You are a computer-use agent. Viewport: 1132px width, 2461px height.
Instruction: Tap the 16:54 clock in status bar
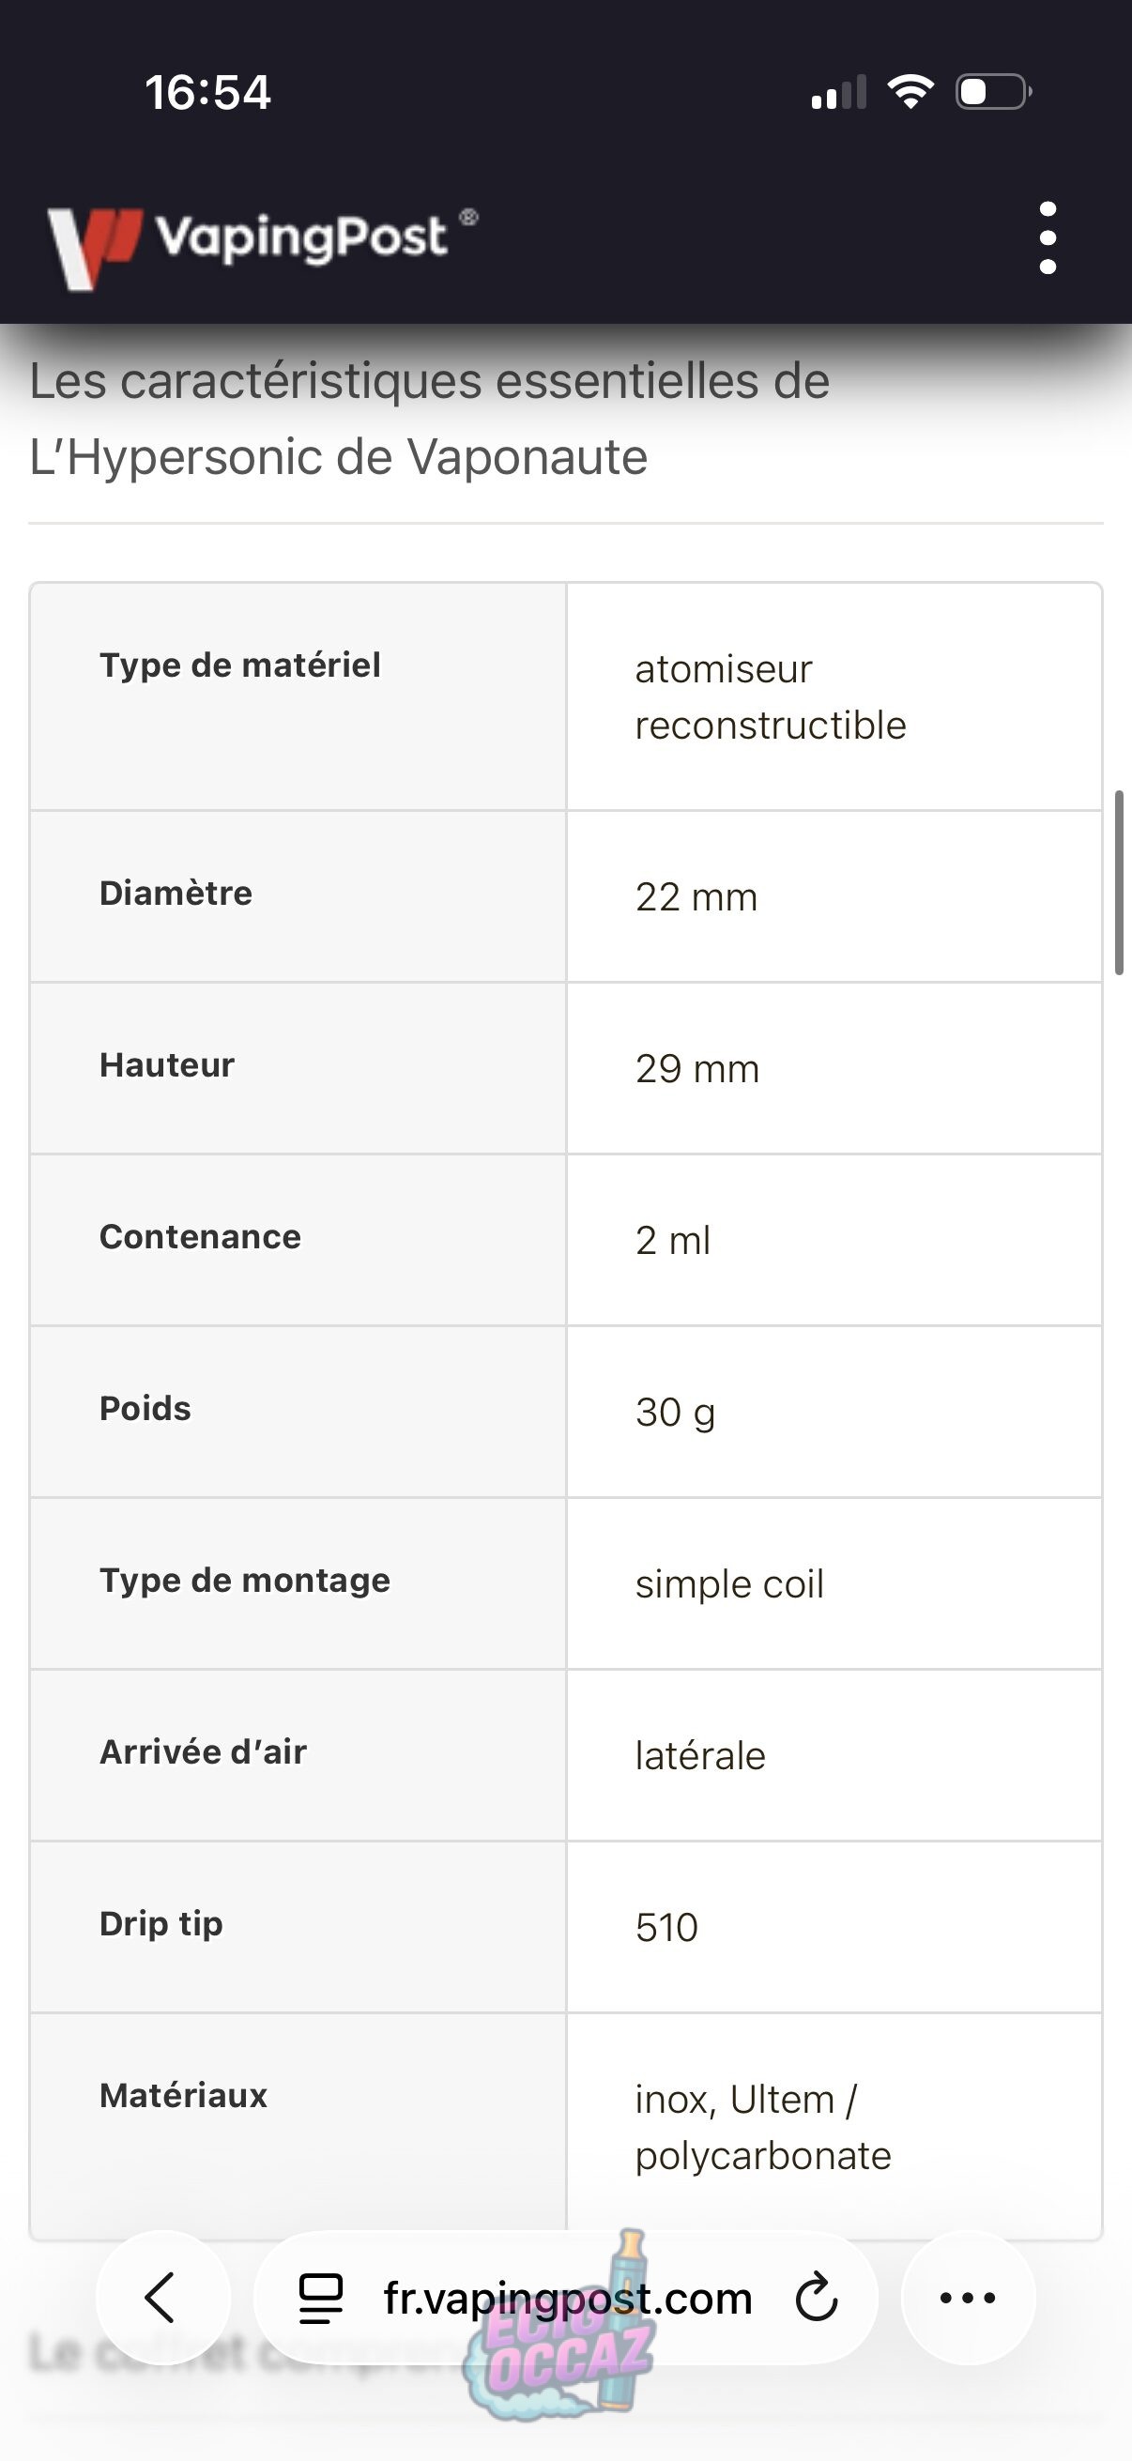click(x=208, y=93)
